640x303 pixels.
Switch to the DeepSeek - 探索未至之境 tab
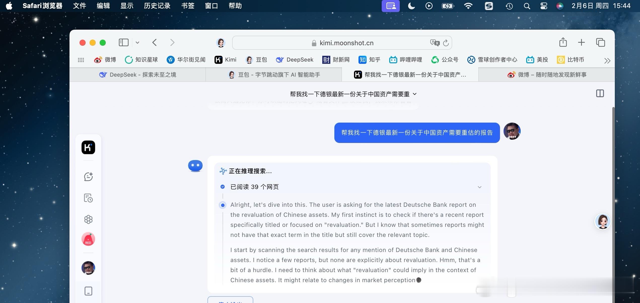(138, 75)
